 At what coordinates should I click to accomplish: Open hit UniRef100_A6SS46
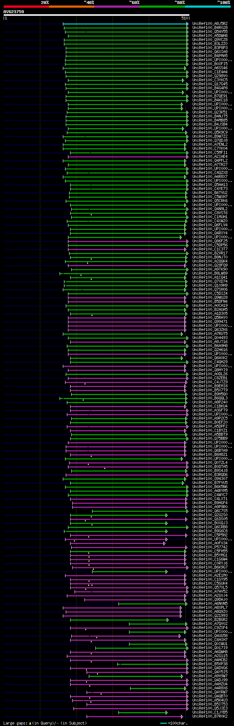click(210, 68)
